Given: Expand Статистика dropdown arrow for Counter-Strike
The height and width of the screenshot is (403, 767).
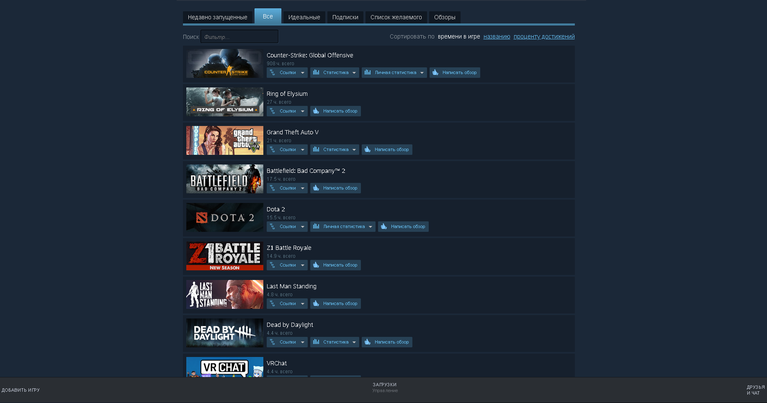Looking at the screenshot, I should click(354, 73).
